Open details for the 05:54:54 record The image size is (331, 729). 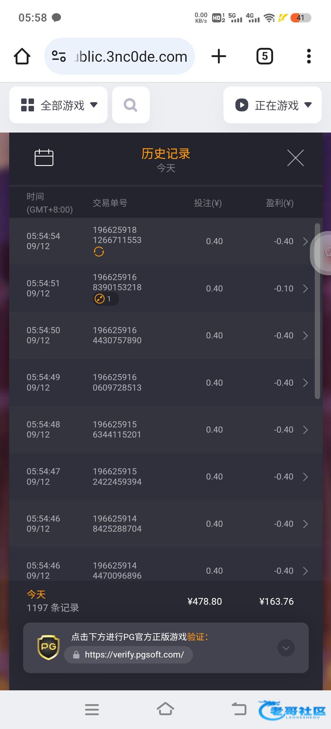[x=305, y=241]
